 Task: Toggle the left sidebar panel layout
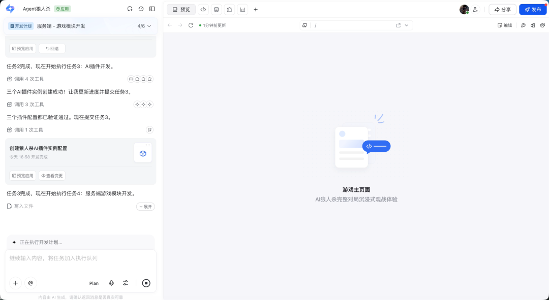pyautogui.click(x=152, y=9)
